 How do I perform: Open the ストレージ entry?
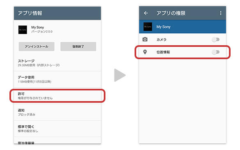click(x=57, y=63)
